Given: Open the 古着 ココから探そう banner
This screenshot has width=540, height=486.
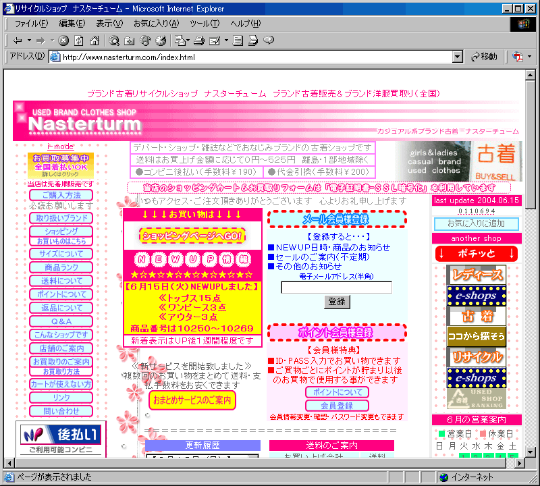Looking at the screenshot, I should 477,327.
